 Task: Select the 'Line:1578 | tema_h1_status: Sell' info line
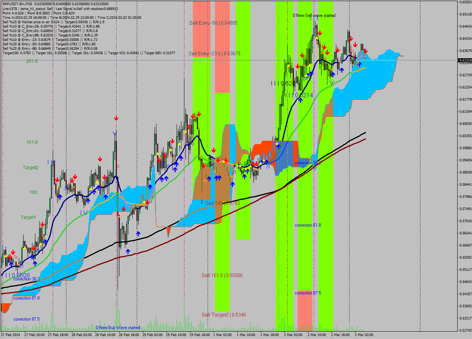point(60,8)
